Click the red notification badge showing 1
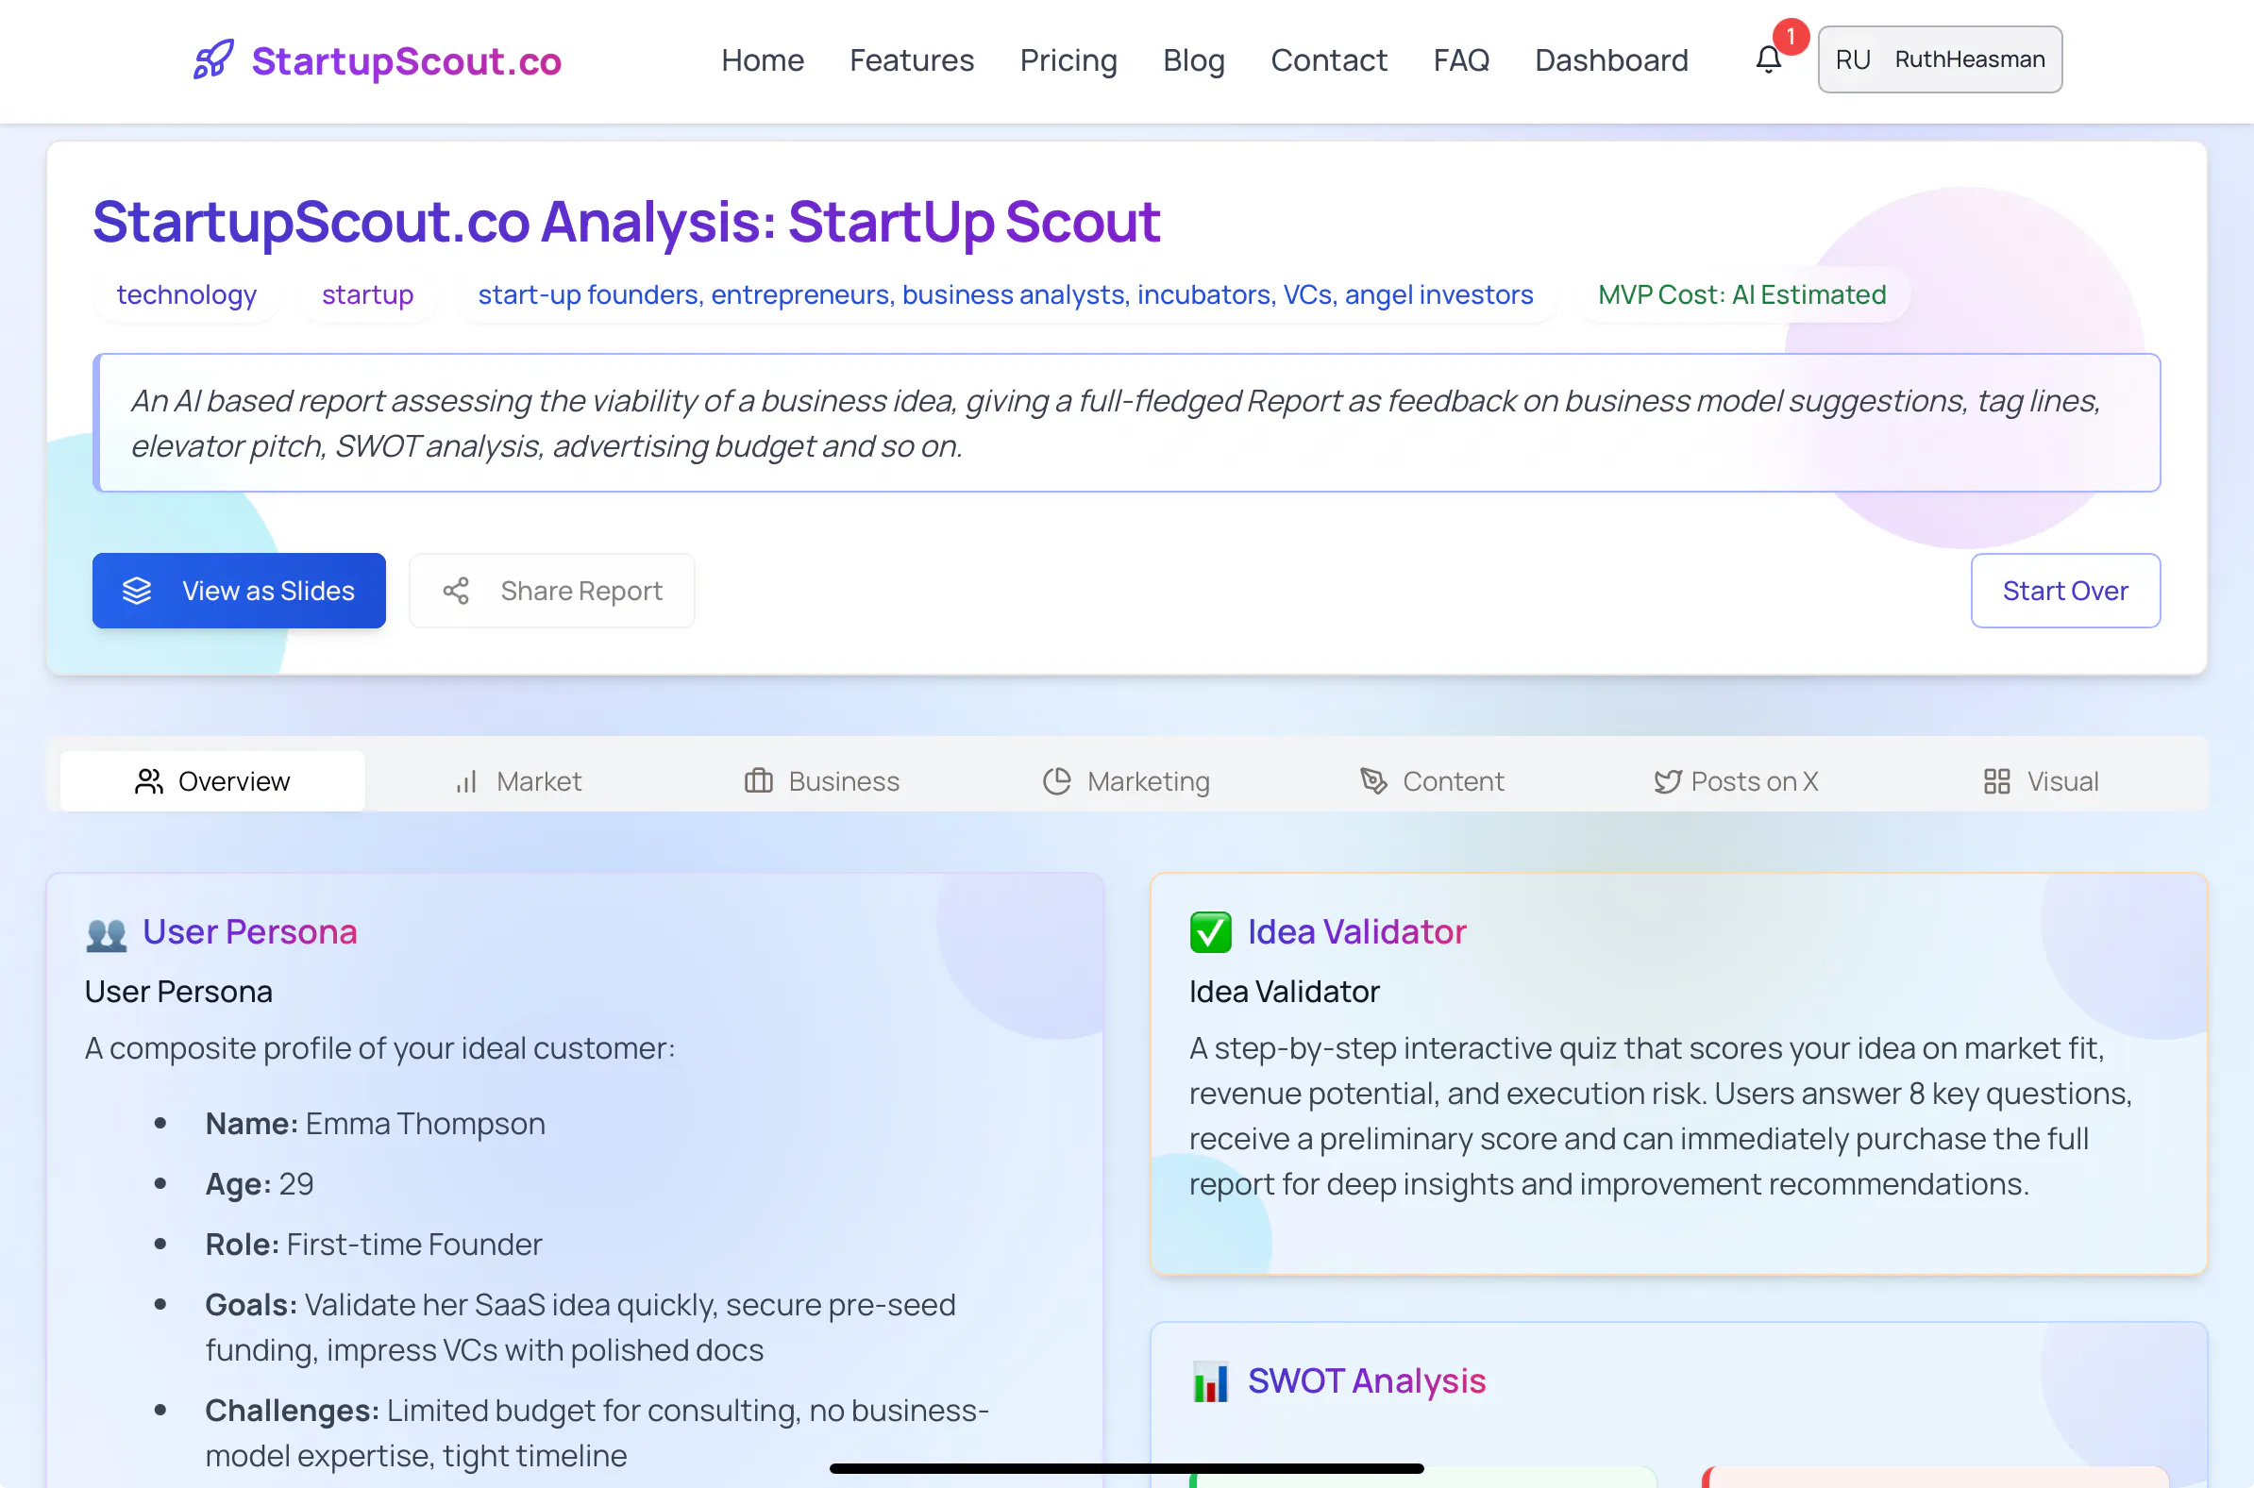2254x1488 pixels. (1791, 36)
